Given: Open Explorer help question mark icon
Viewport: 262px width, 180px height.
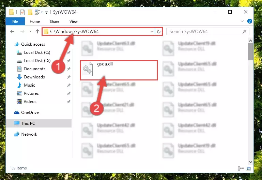Looking at the screenshot, I should pyautogui.click(x=249, y=21).
